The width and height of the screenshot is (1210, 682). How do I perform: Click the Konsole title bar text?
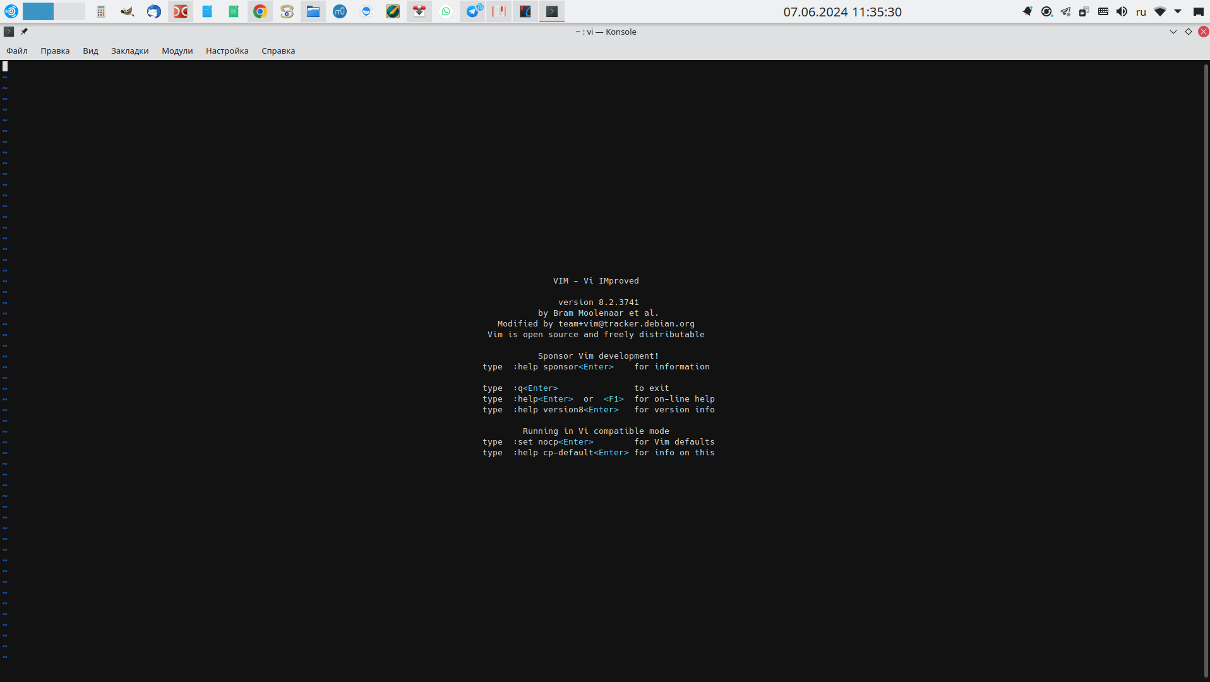point(606,32)
